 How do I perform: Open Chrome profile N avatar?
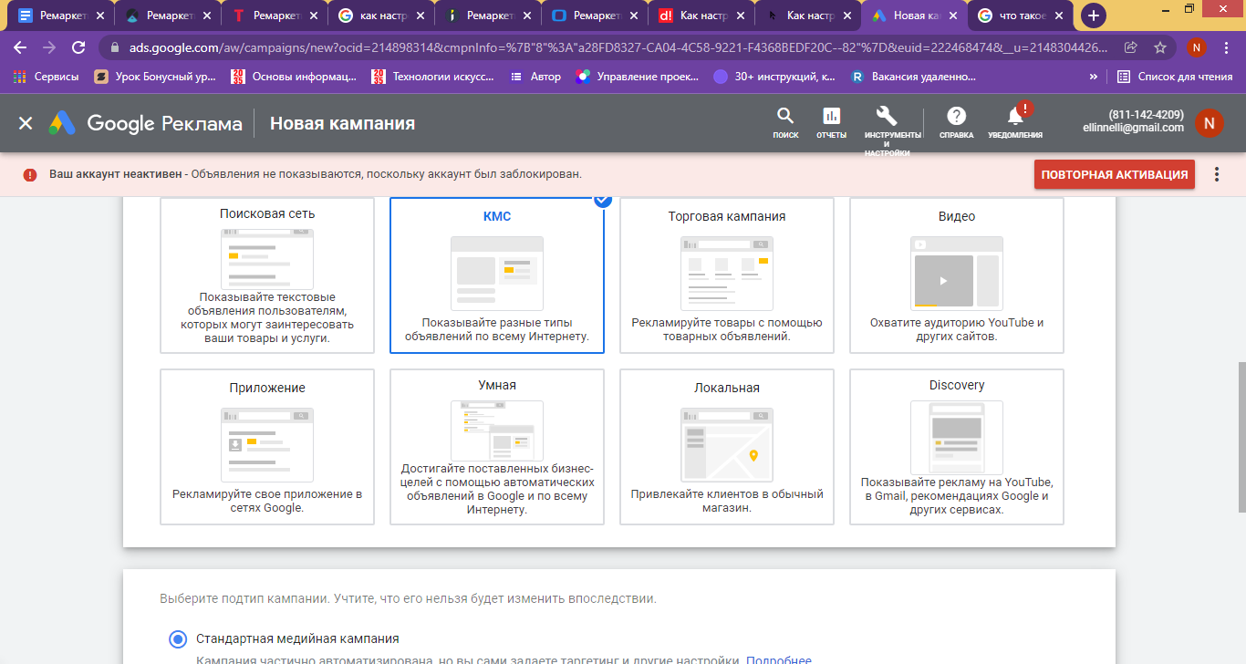[x=1196, y=47]
